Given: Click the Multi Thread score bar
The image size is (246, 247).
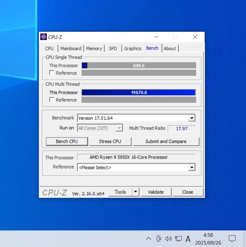Looking at the screenshot, I should coord(139,93).
